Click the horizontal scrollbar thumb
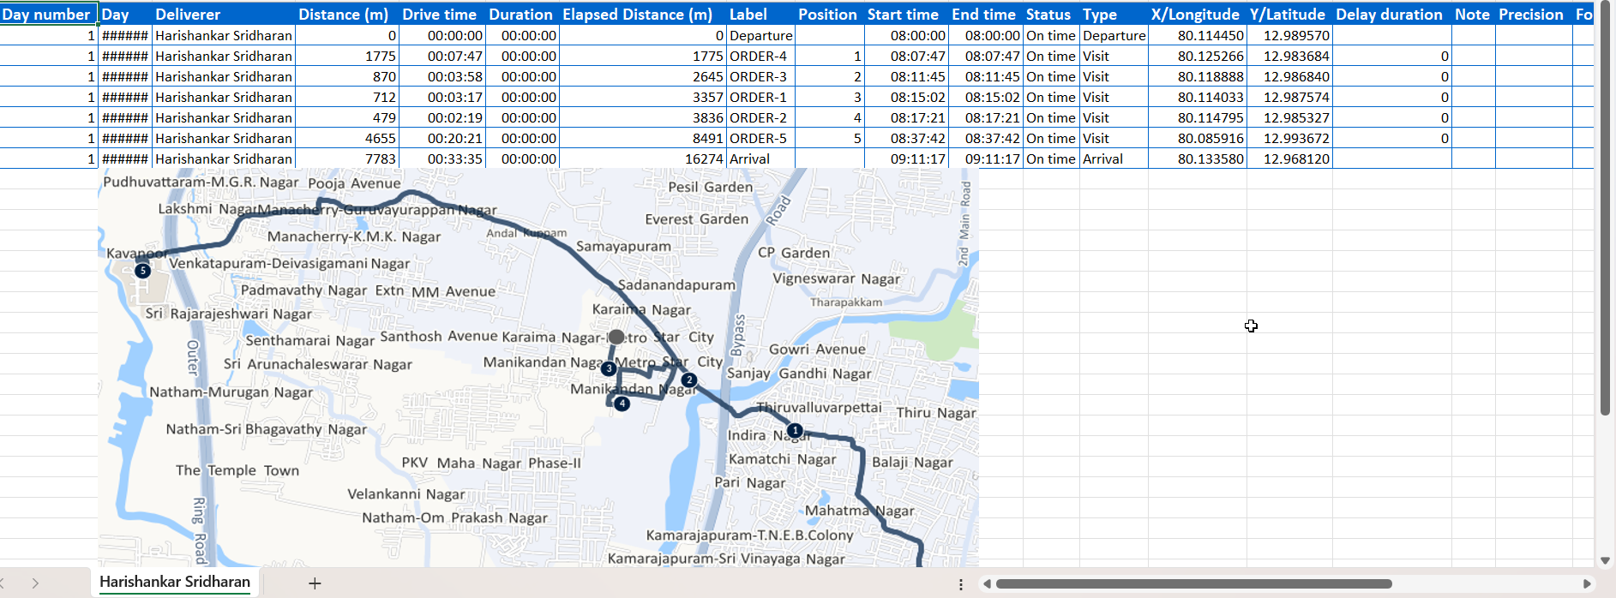 [x=1192, y=584]
